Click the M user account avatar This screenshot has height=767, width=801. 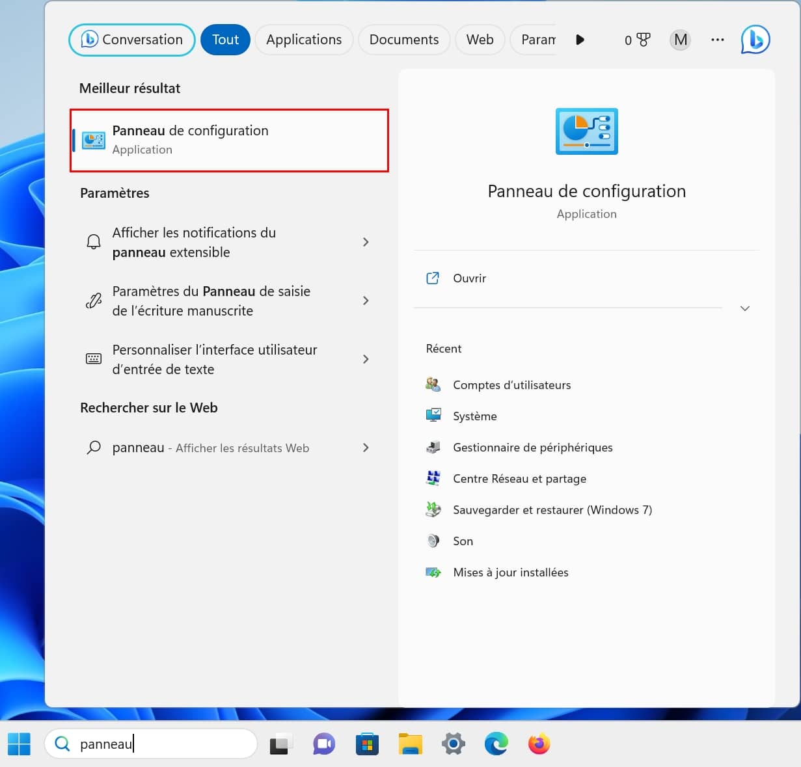tap(680, 40)
